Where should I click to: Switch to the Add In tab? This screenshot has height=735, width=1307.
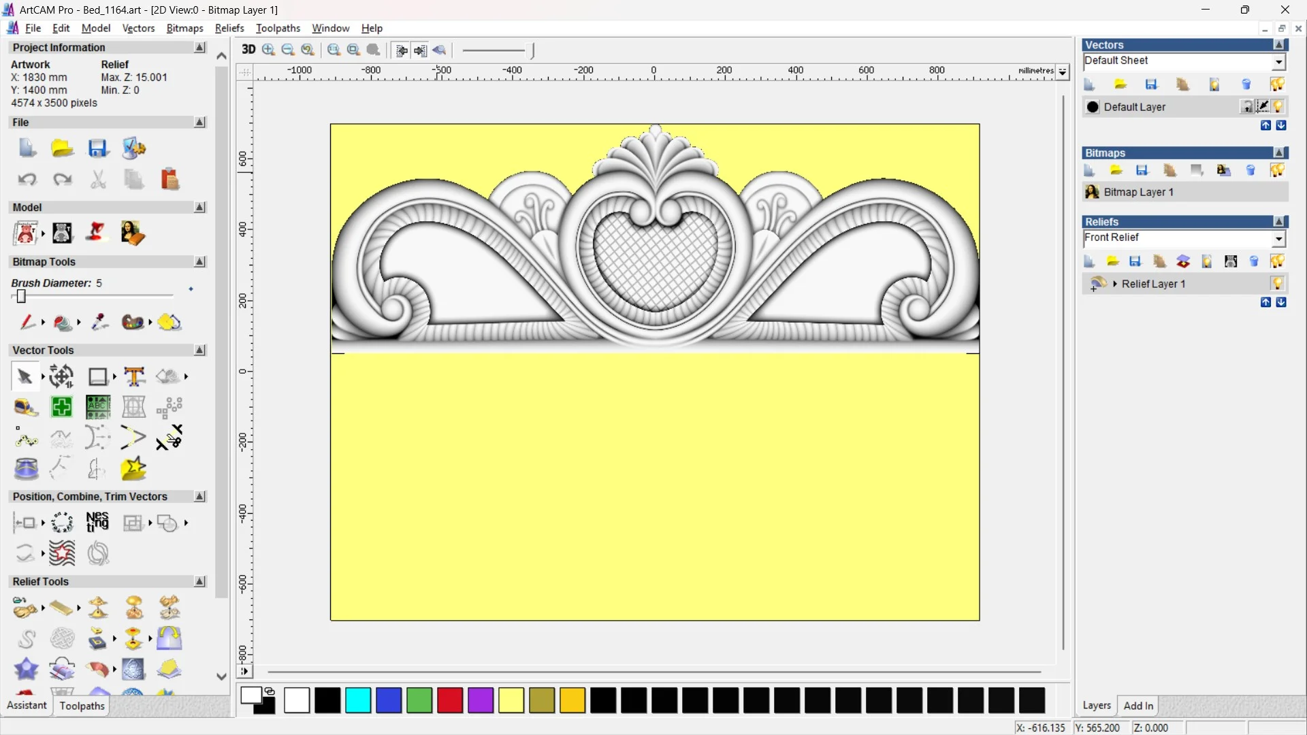coord(1137,706)
